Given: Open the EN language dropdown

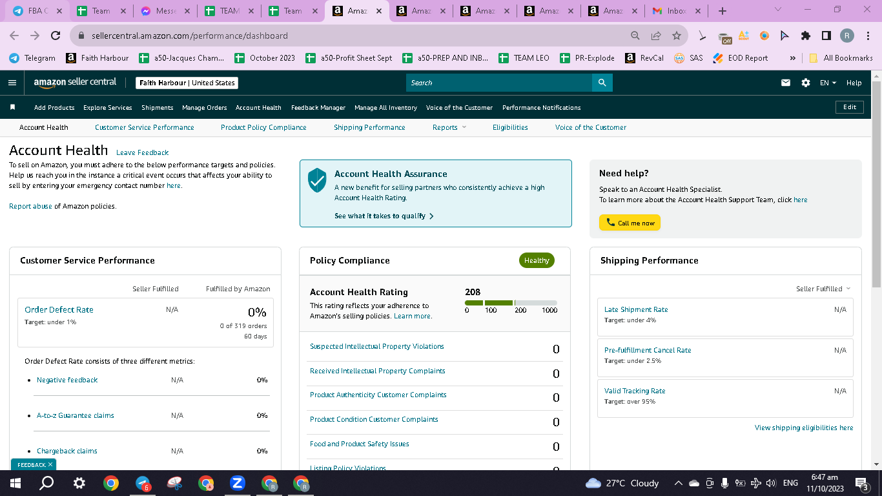Looking at the screenshot, I should pos(828,83).
